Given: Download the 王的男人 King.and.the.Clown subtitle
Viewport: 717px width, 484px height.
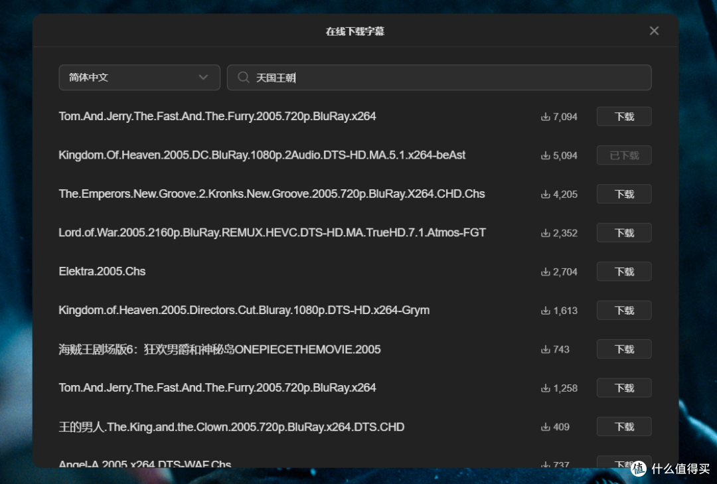Looking at the screenshot, I should [x=623, y=427].
